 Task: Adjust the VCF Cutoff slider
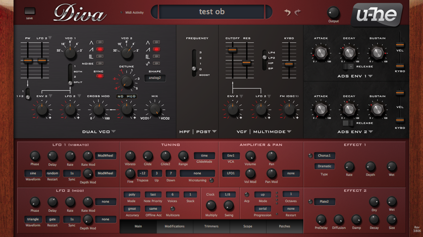(233, 50)
